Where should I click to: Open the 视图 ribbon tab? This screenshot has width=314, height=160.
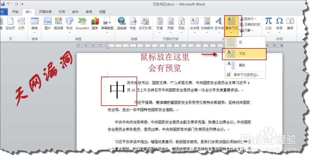[x=102, y=12]
